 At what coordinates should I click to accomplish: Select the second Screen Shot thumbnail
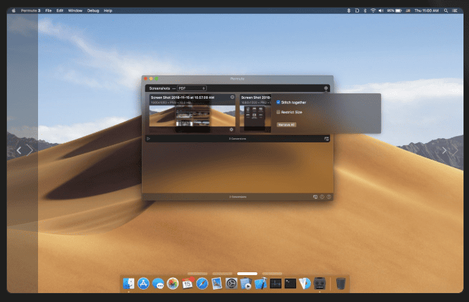(255, 119)
